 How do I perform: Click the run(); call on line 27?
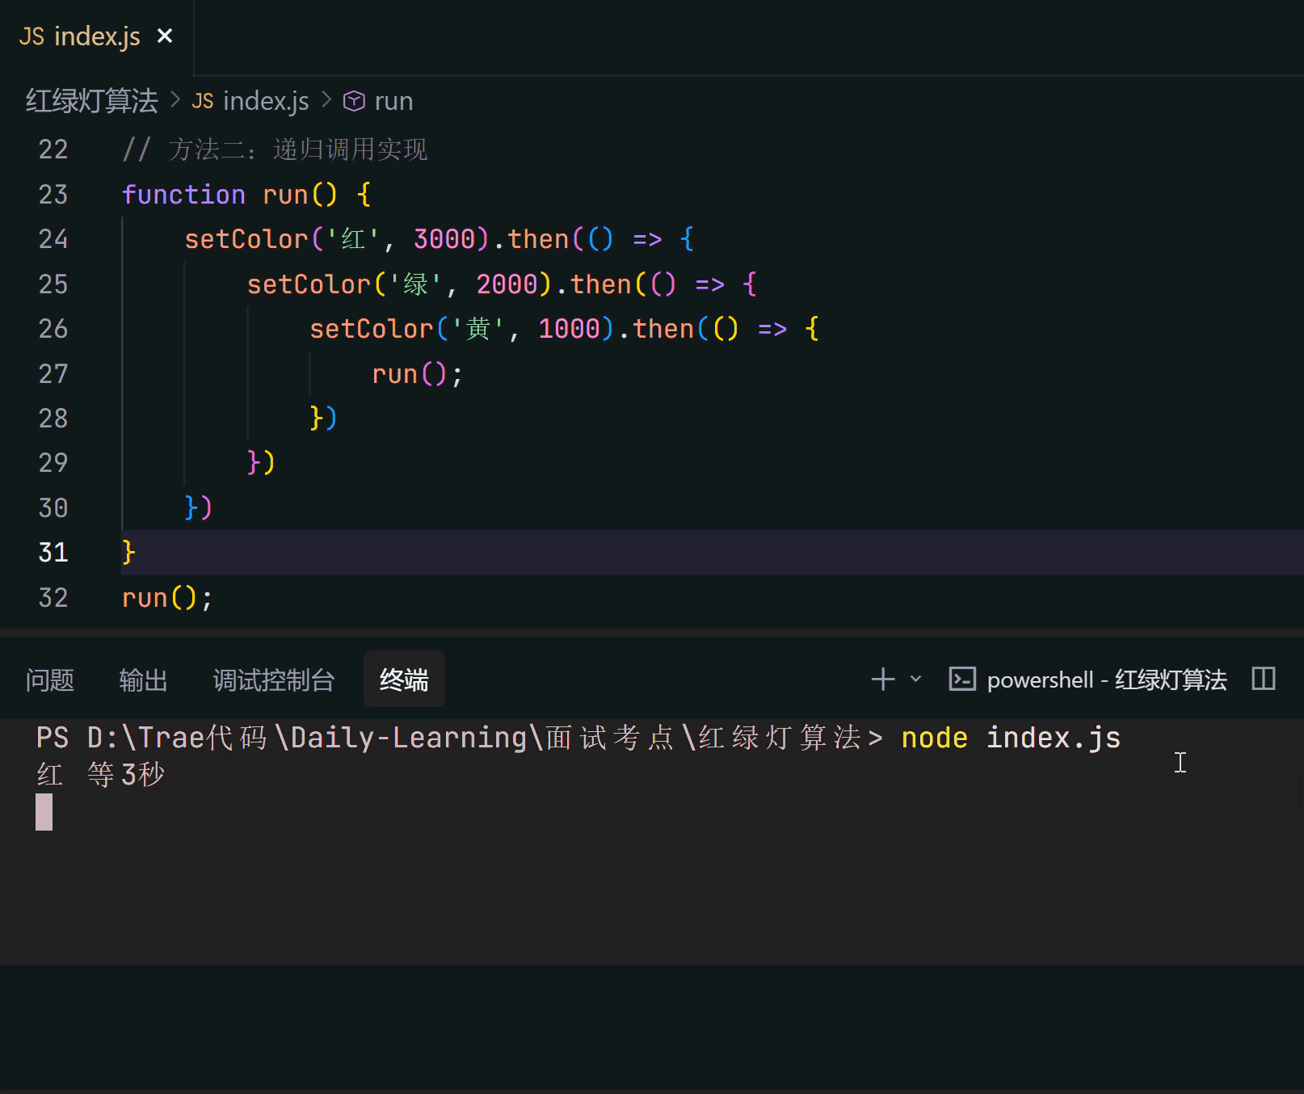(x=417, y=374)
